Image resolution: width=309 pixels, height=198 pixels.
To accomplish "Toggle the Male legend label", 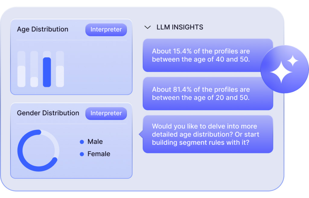I will point(95,142).
